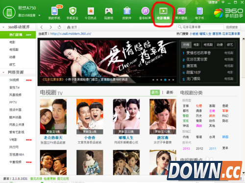This screenshot has width=245, height=183.
Task: Filter TV genre by 军事
Action: pyautogui.click(x=225, y=111)
